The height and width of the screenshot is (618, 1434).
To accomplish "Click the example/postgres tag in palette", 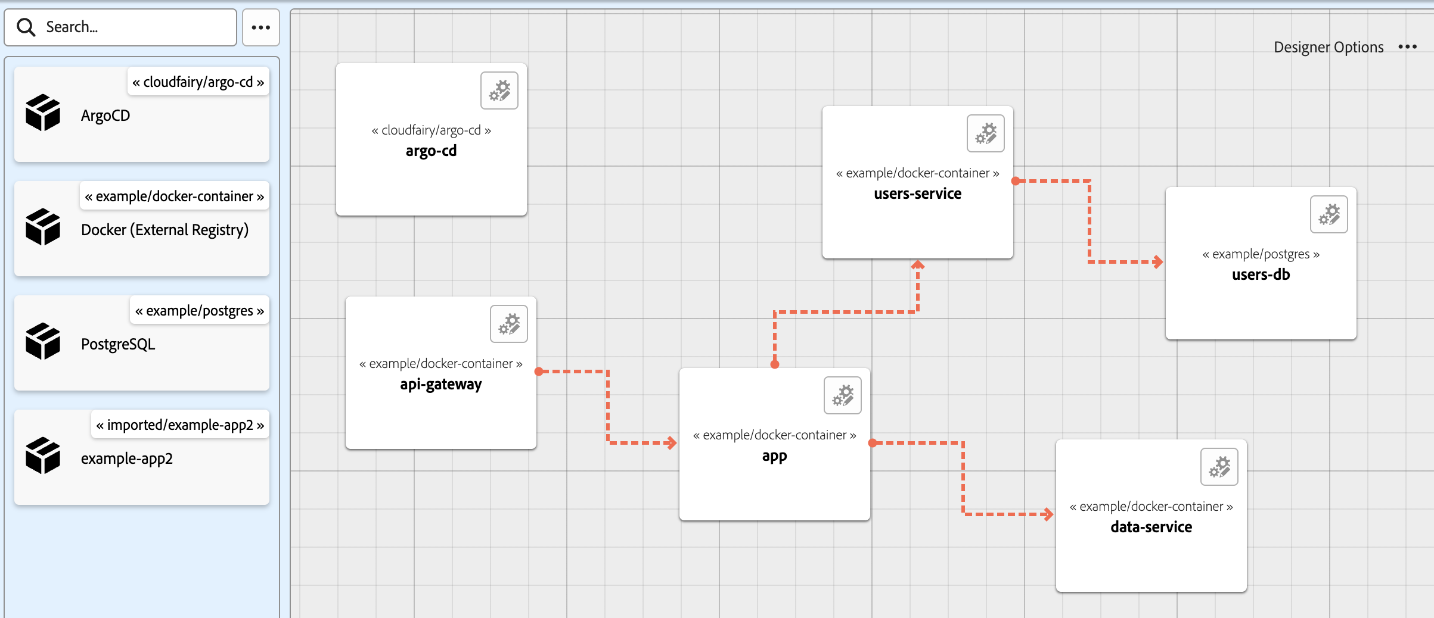I will 200,310.
